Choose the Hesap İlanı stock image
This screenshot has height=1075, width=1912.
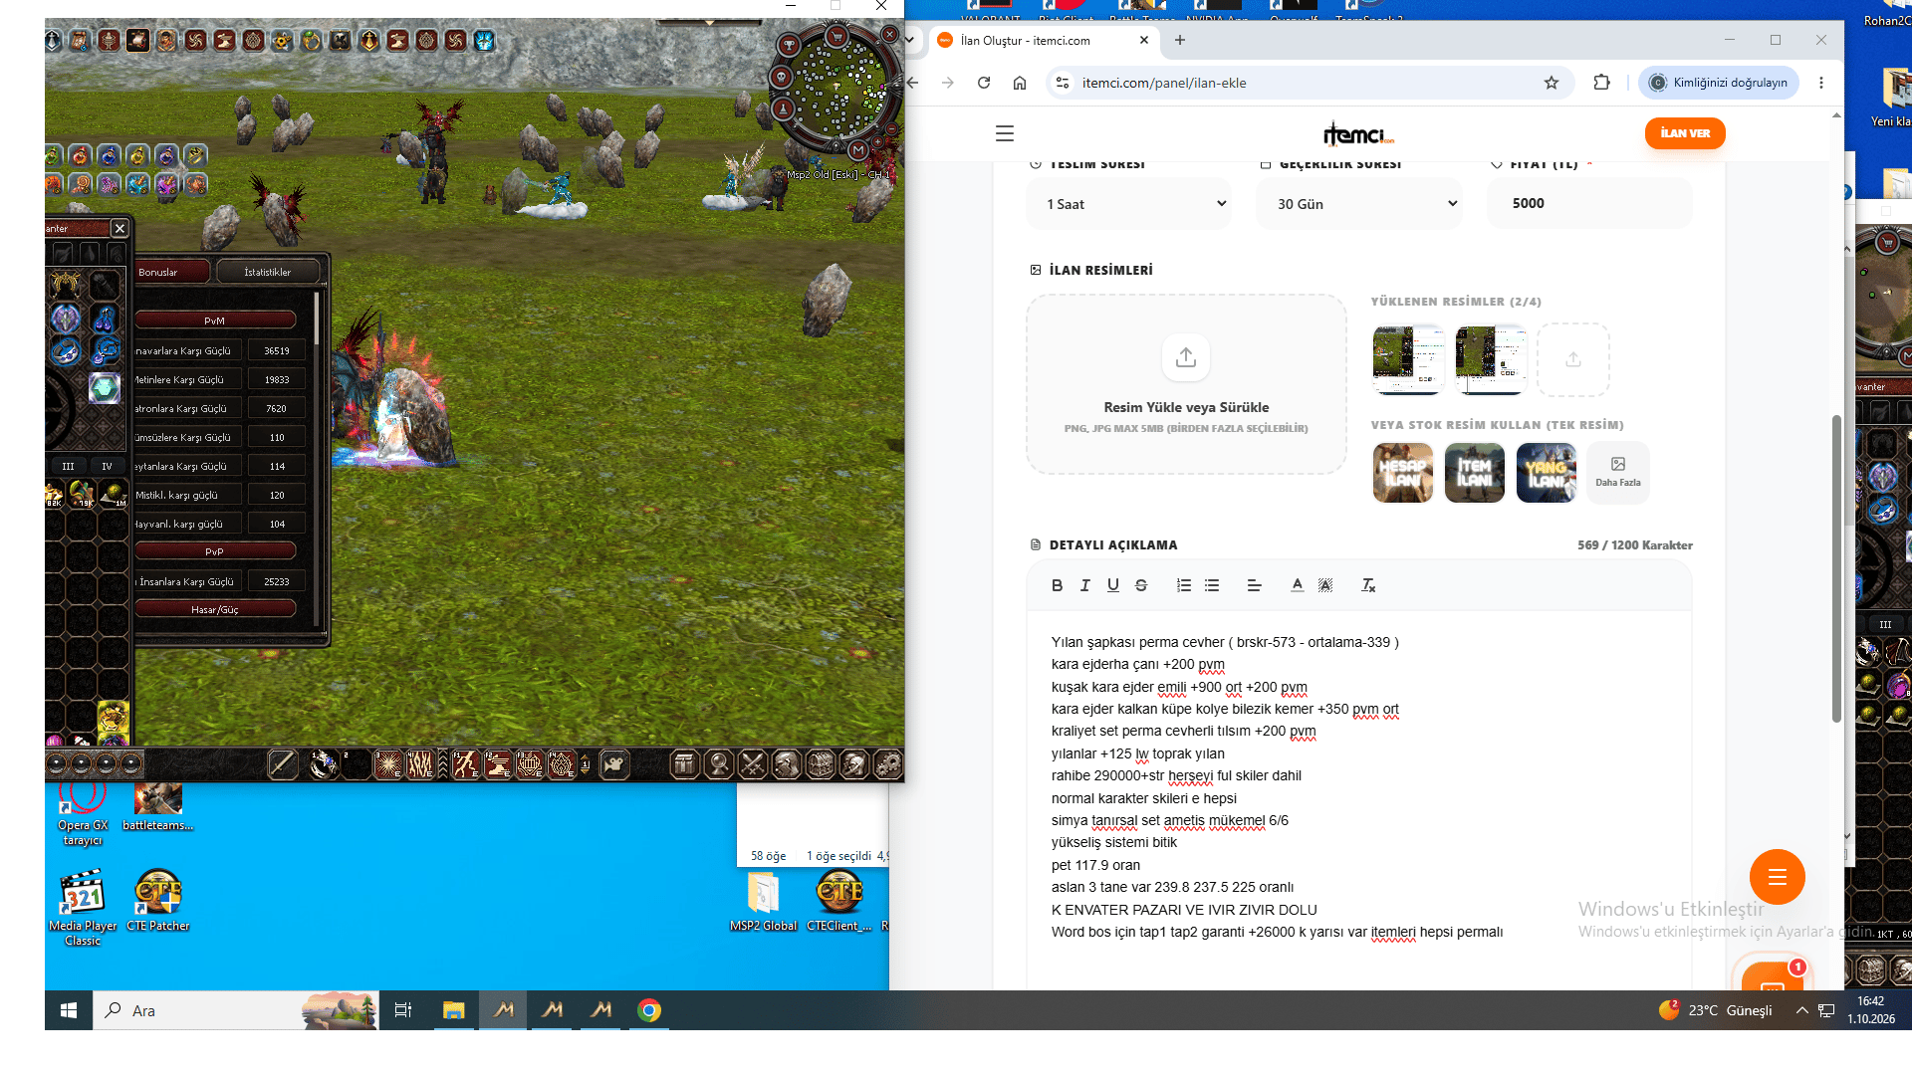[x=1403, y=473]
